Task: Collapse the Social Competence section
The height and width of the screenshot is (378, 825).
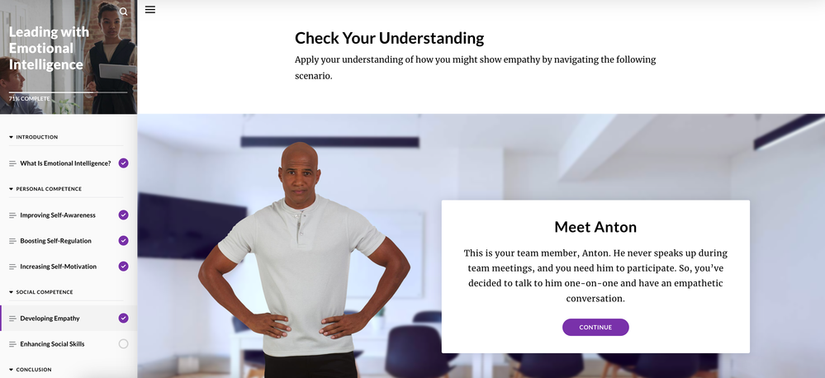Action: click(x=41, y=292)
